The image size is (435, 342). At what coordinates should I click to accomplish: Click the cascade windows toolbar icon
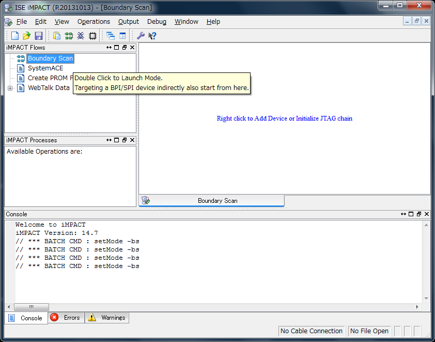click(111, 36)
